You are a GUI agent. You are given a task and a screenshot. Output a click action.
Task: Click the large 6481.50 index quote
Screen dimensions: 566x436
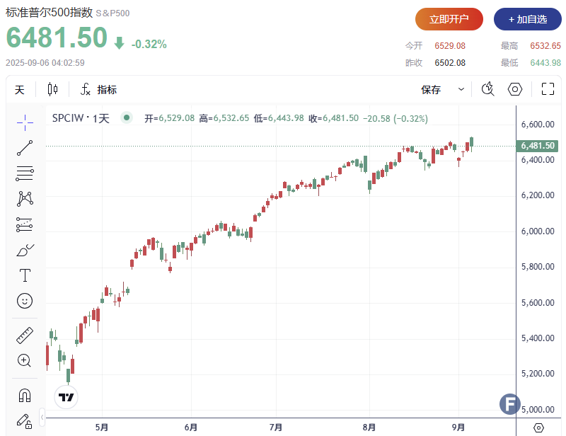(x=57, y=38)
